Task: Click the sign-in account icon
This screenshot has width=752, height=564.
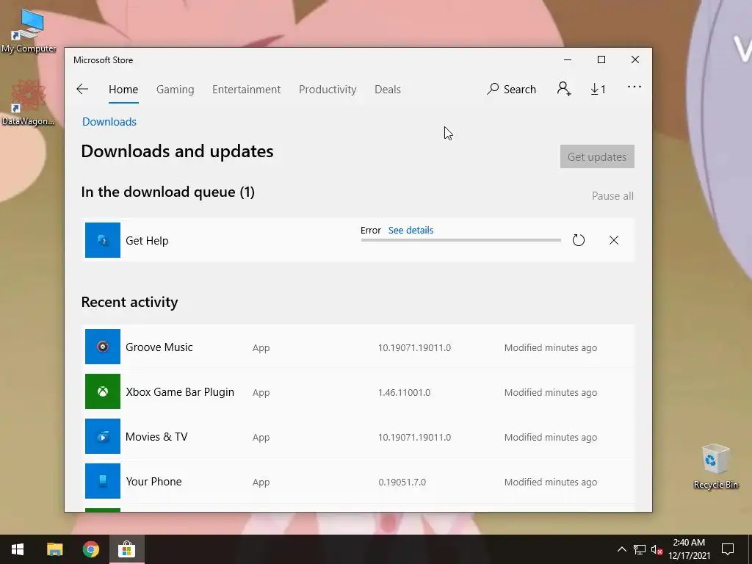Action: tap(564, 89)
